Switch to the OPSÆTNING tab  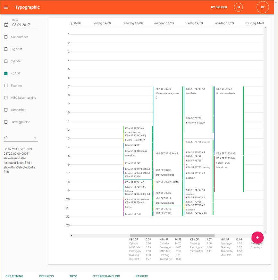point(14,276)
